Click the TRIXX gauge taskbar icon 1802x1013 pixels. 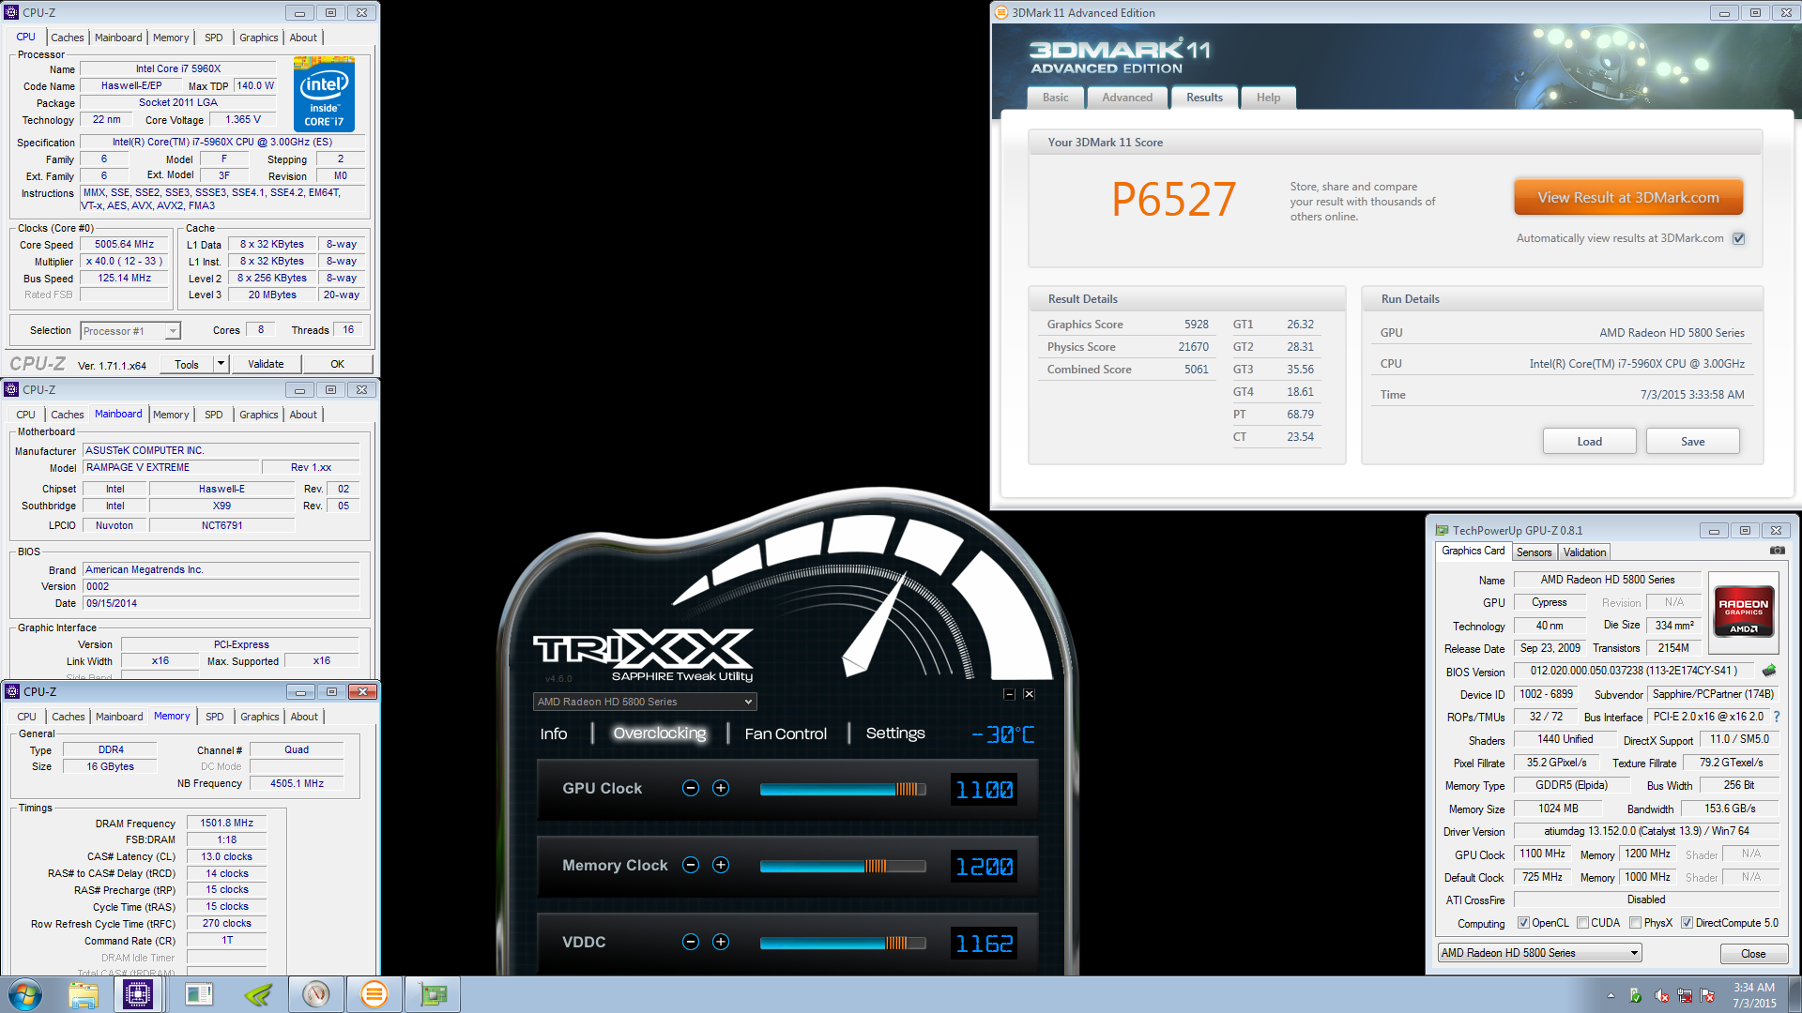[316, 994]
